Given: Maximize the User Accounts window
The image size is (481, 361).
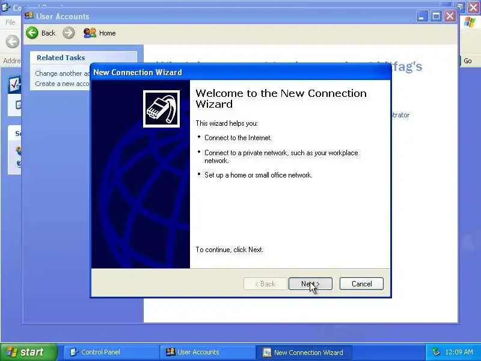Looking at the screenshot, I should (x=436, y=16).
